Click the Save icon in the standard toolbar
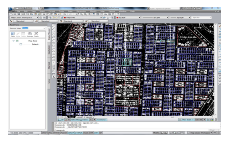The width and height of the screenshot is (228, 142). pyautogui.click(x=19, y=14)
